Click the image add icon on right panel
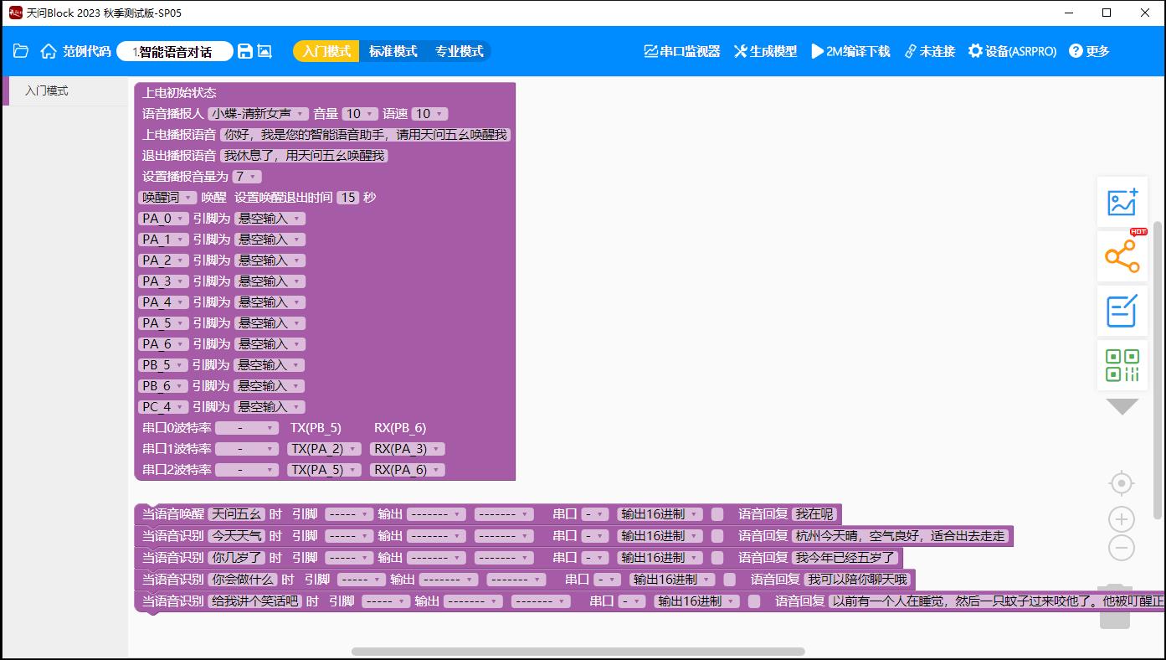 [1122, 202]
